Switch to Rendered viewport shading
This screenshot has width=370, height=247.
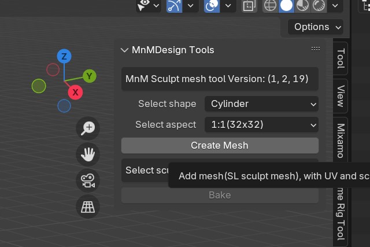point(319,6)
